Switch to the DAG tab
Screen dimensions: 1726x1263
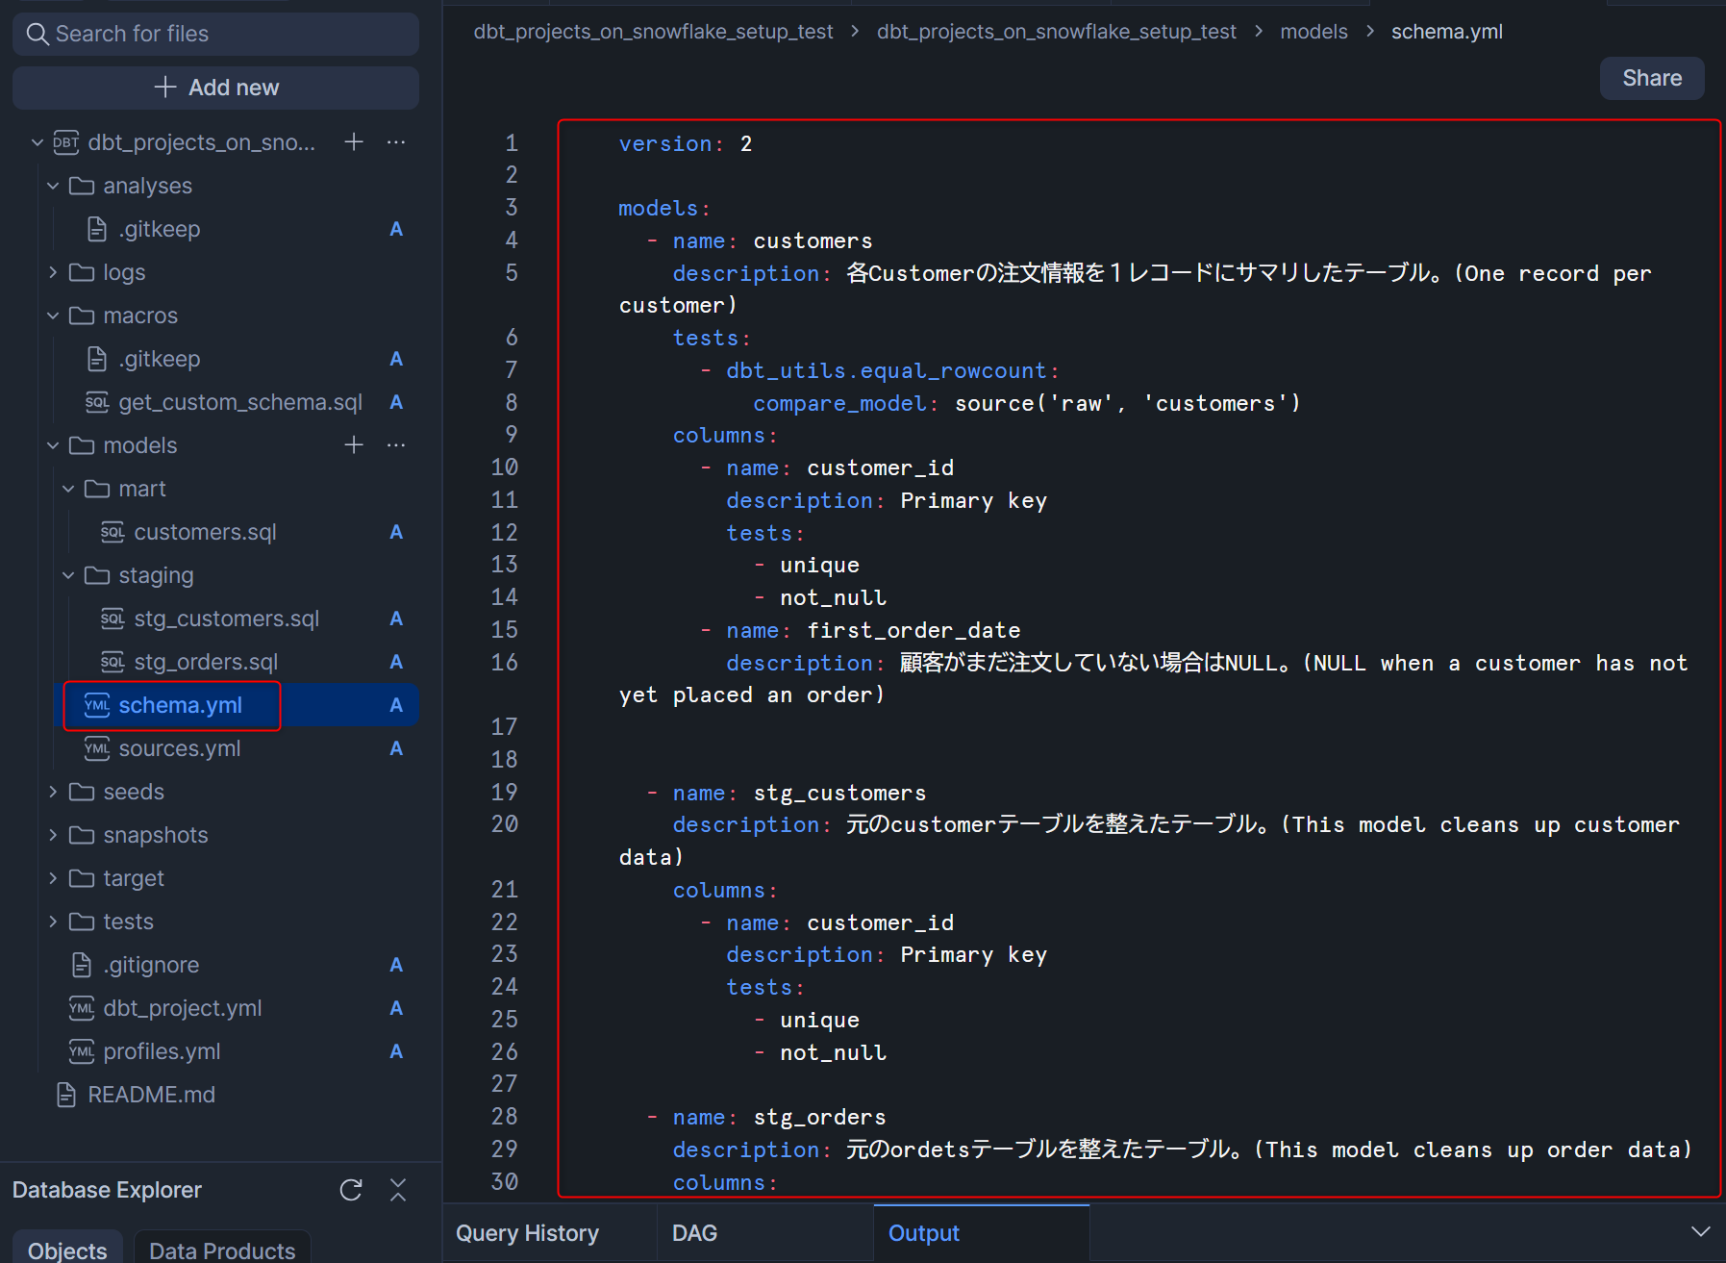pos(694,1233)
